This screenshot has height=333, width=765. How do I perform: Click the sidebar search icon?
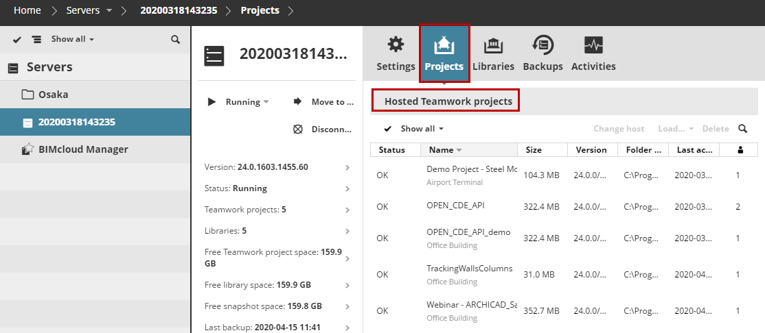(x=176, y=40)
